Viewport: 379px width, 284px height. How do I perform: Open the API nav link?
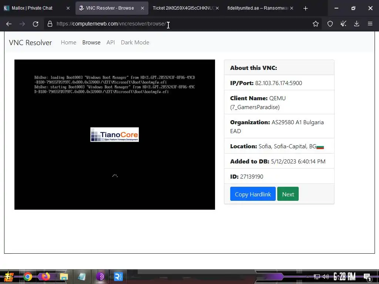[110, 43]
